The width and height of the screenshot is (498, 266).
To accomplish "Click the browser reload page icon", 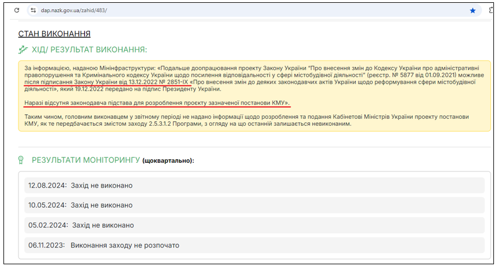I will pyautogui.click(x=17, y=10).
